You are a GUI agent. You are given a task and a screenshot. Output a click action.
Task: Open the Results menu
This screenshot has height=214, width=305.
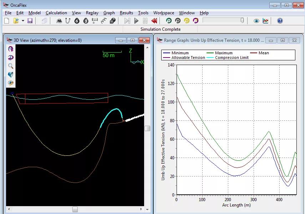[x=126, y=13]
